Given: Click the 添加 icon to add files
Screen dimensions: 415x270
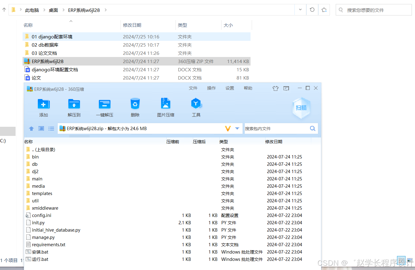Looking at the screenshot, I should point(43,107).
